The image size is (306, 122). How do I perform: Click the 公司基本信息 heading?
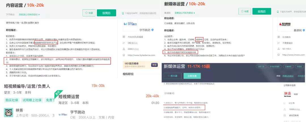pos(289,85)
